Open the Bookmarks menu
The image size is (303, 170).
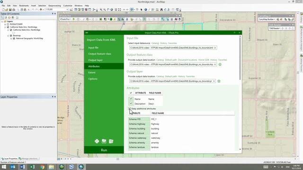coord(24,6)
